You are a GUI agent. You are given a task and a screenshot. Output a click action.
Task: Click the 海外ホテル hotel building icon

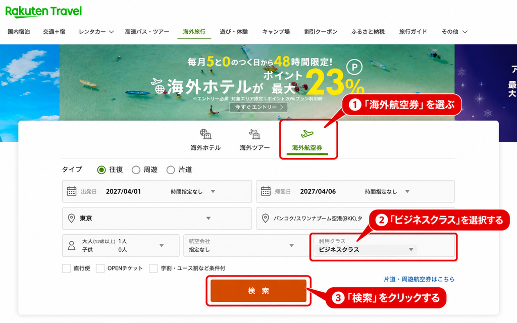(205, 134)
